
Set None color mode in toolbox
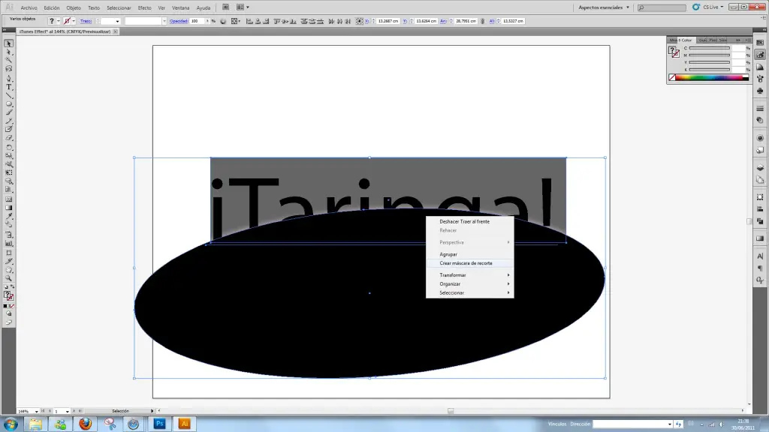(12, 306)
